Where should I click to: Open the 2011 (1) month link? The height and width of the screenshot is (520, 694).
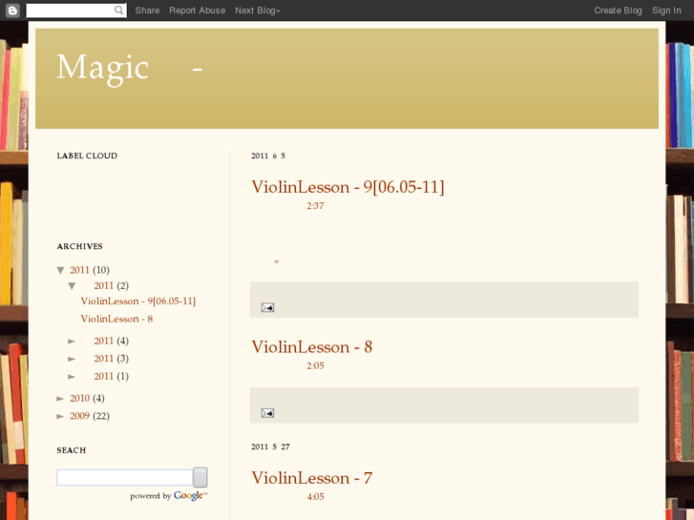[x=103, y=376]
